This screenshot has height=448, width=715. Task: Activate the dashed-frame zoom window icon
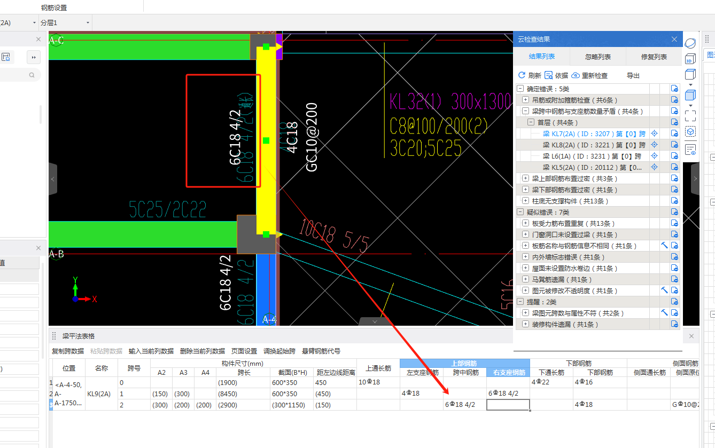pyautogui.click(x=690, y=115)
